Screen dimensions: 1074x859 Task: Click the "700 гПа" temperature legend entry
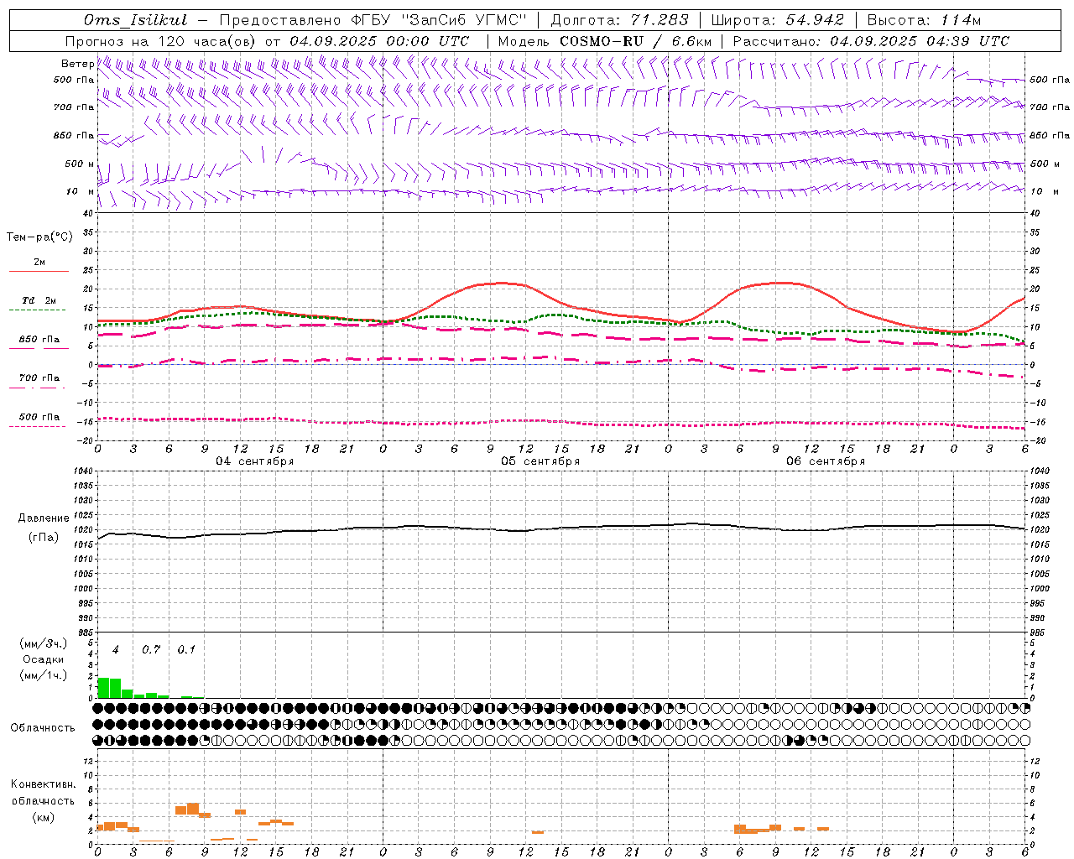click(x=39, y=378)
